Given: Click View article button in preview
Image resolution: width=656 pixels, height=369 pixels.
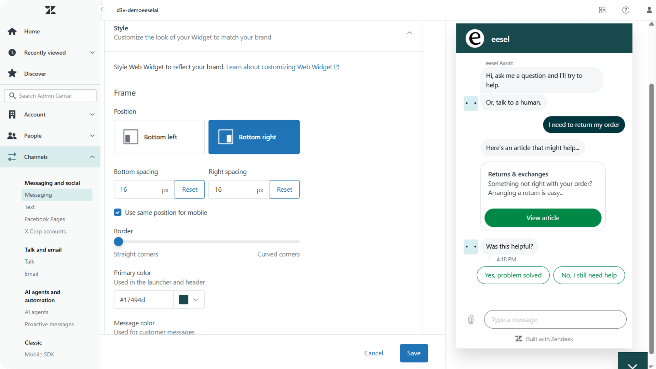Looking at the screenshot, I should (543, 218).
